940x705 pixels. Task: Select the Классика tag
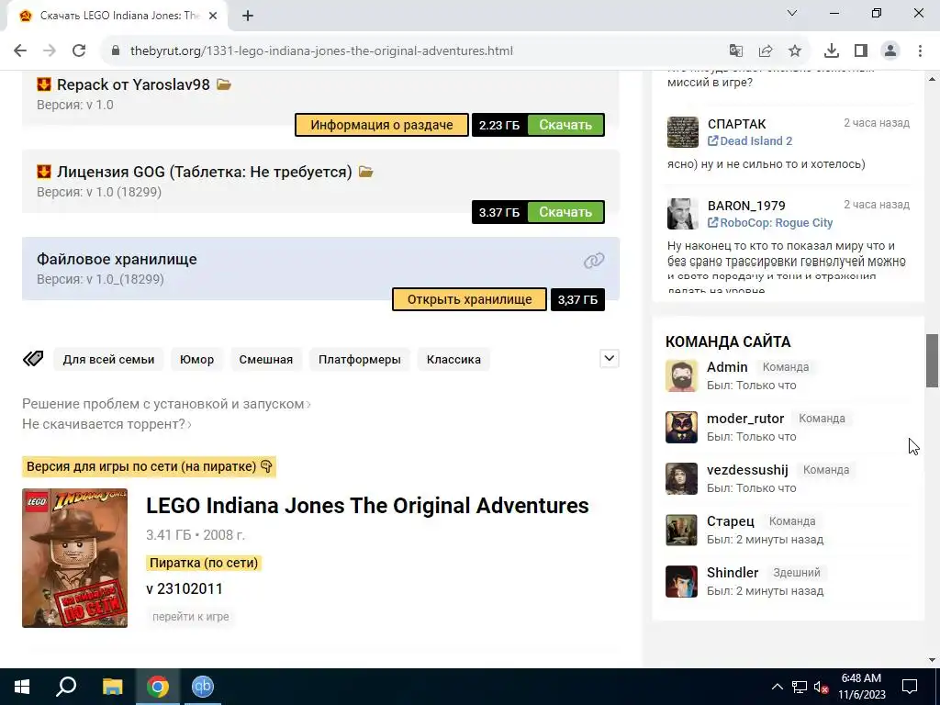(x=453, y=360)
